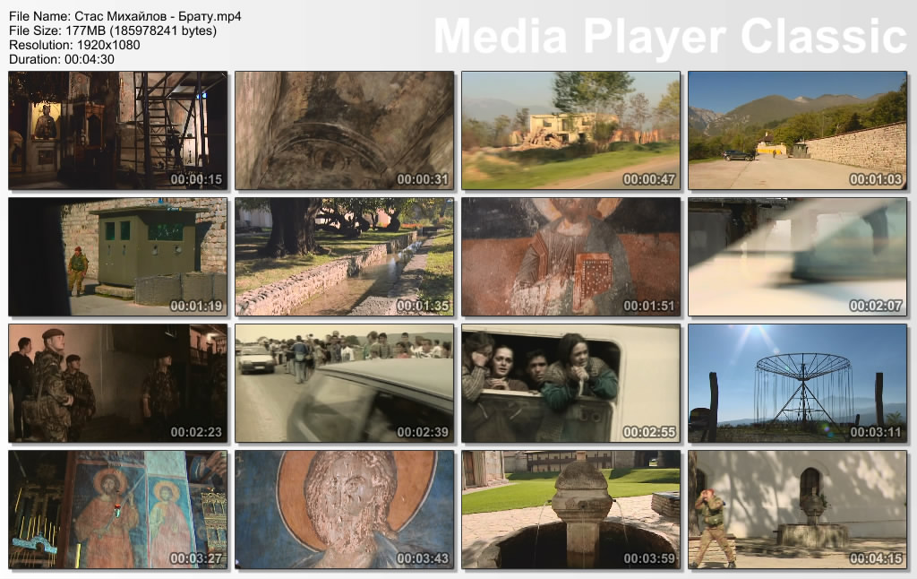Image resolution: width=917 pixels, height=579 pixels.
Task: Open the crowd on road thumbnail at 00:02:39
Action: [x=344, y=383]
